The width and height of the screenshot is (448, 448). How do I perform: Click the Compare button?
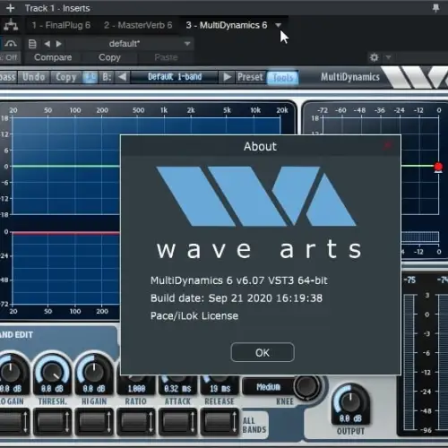(53, 57)
